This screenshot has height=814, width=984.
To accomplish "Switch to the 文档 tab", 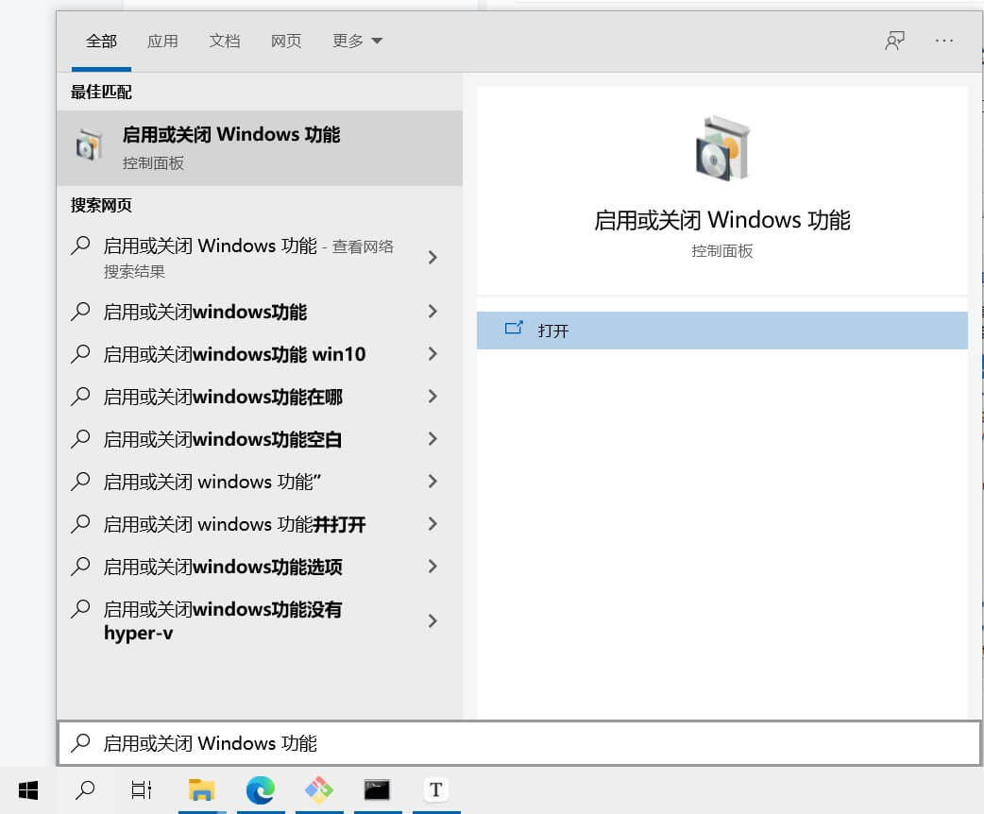I will click(225, 42).
